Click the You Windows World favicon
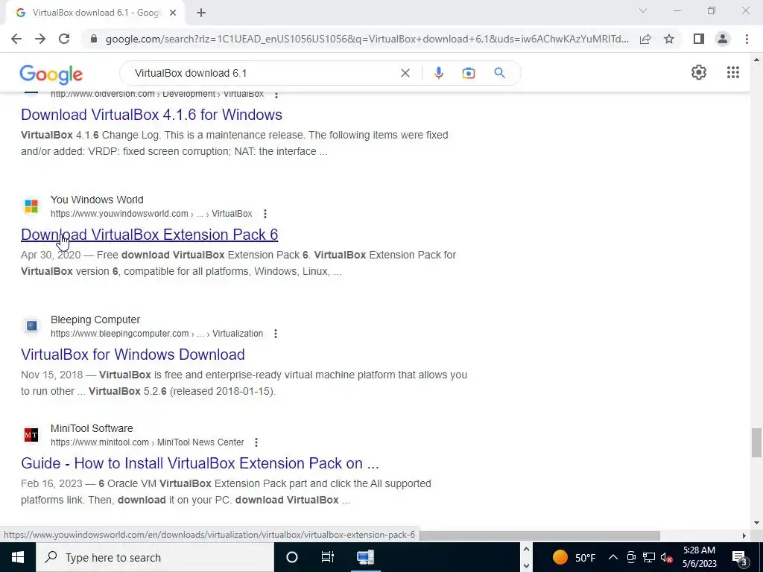Image resolution: width=763 pixels, height=572 pixels. tap(31, 206)
